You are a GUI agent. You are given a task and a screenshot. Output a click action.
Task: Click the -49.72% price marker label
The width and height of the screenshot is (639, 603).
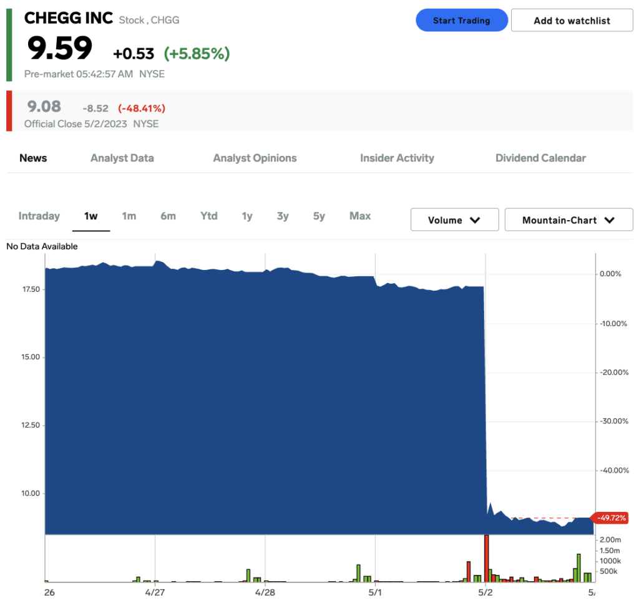[610, 518]
